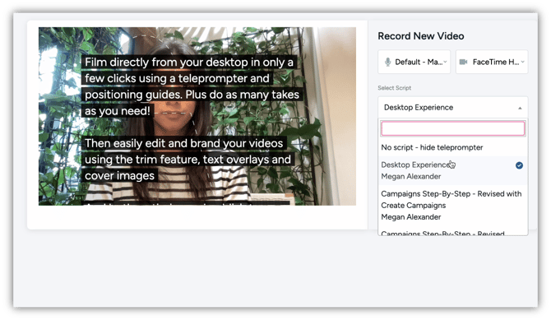Viewport: 551px width, 320px height.
Task: Select Campaigns Step-By-Step Revised with Create Campaigns
Action: [453, 206]
